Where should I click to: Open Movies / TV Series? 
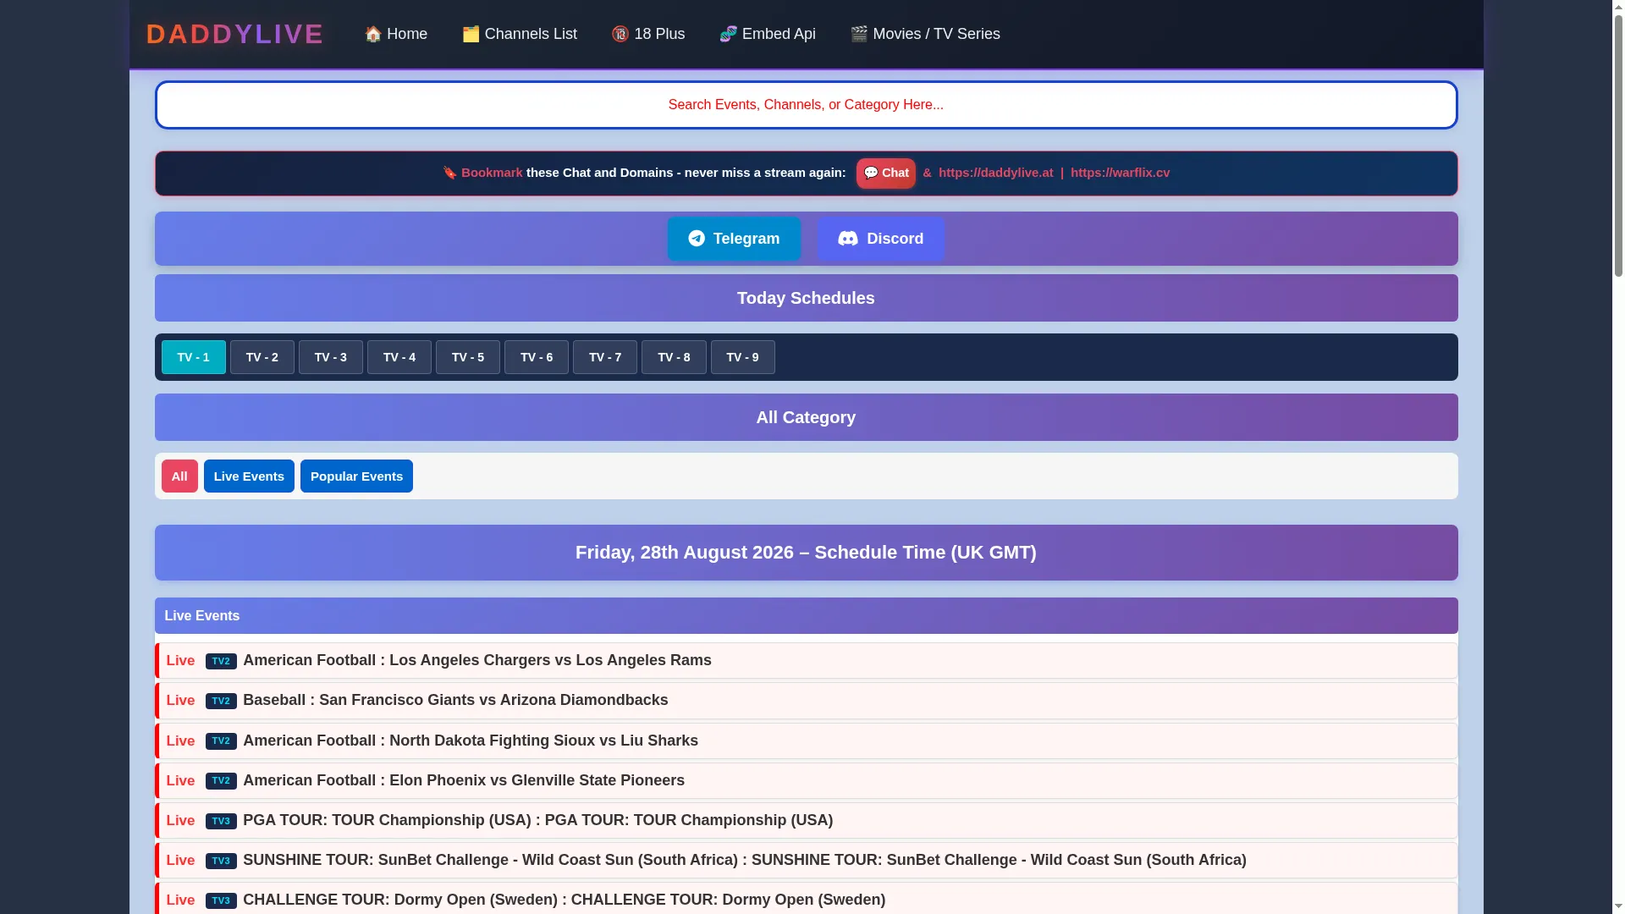click(925, 34)
